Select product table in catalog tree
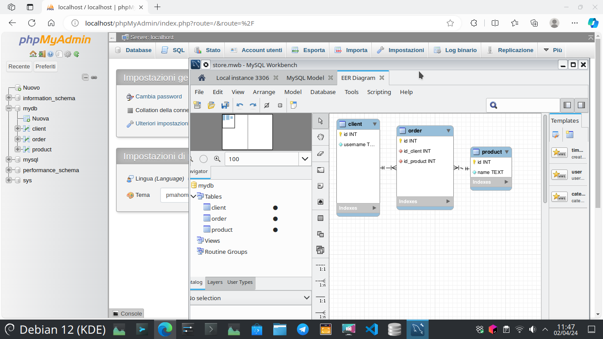Viewport: 603px width, 339px height. 222,230
